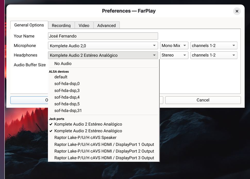Choose Raptor Lake cAVS Speaker output
250x179 pixels.
coord(85,137)
